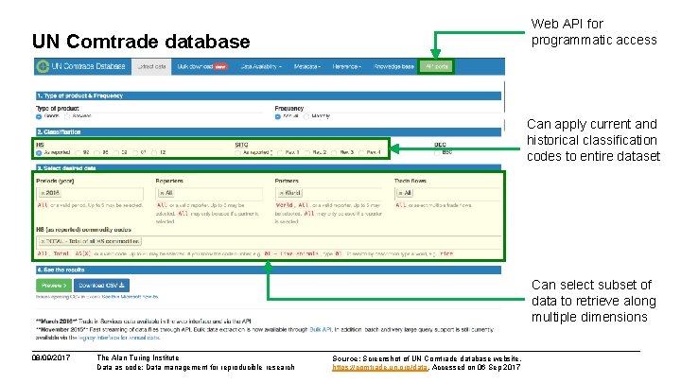Image resolution: width=681 pixels, height=383 pixels.
Task: Select HS As reported classification
Action: pyautogui.click(x=39, y=153)
